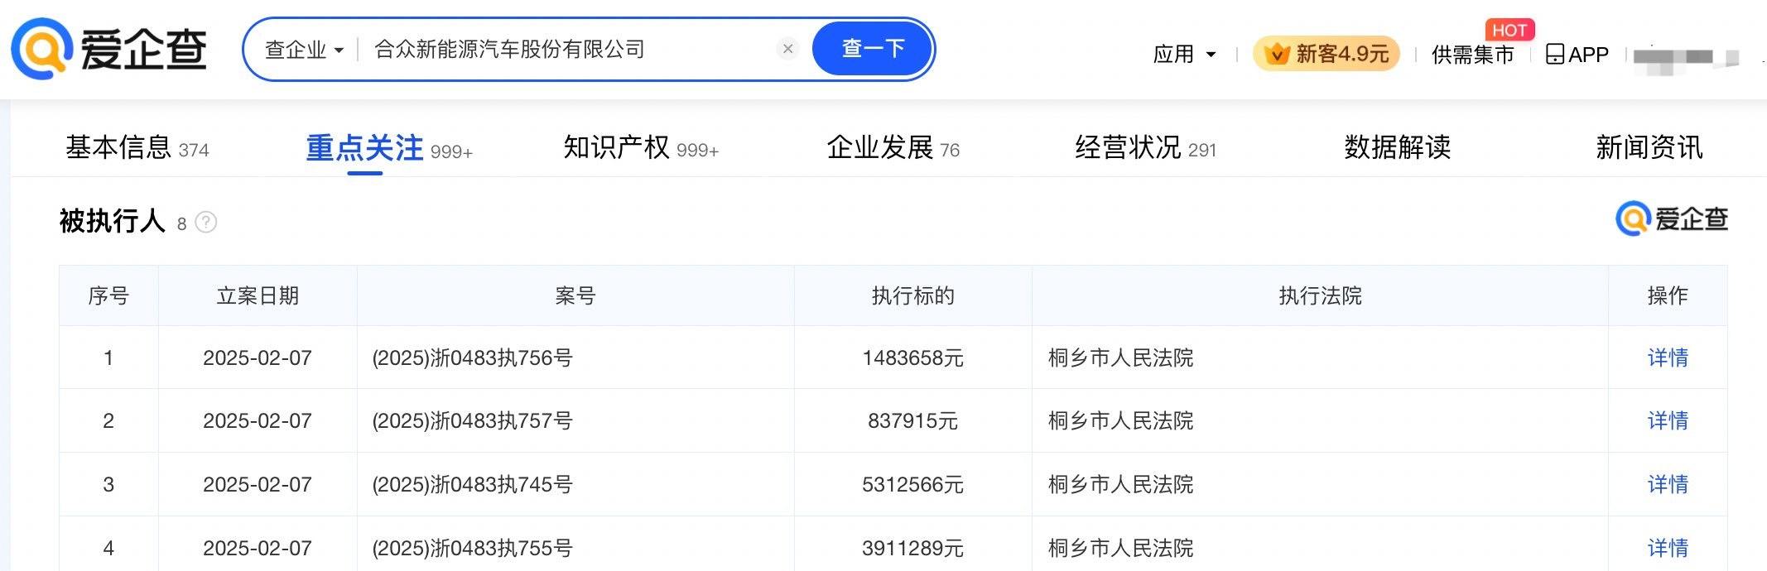Open the 应用 dropdown menu
This screenshot has height=571, width=1767.
pyautogui.click(x=1184, y=55)
